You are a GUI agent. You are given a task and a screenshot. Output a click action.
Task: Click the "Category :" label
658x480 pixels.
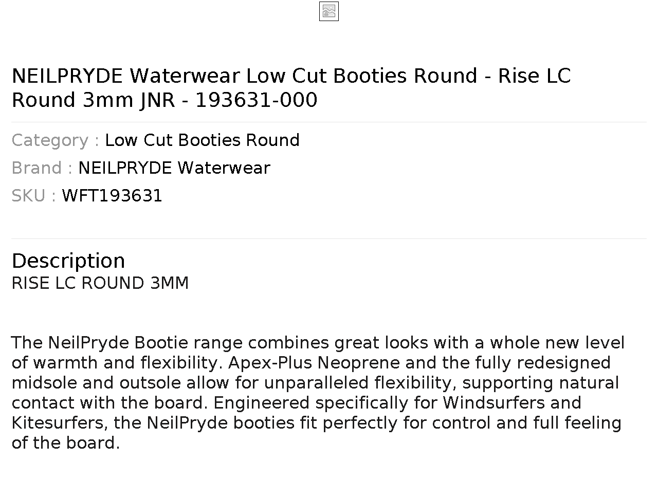56,140
